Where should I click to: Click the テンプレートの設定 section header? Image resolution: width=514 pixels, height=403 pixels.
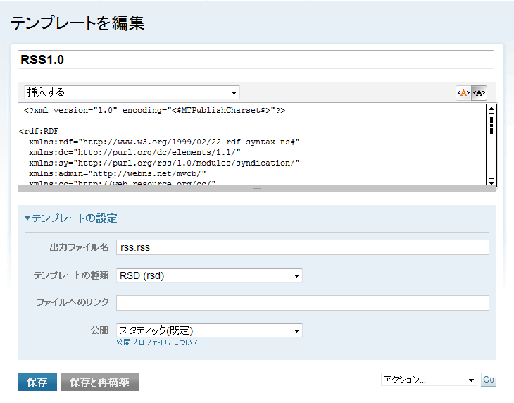[x=75, y=218]
